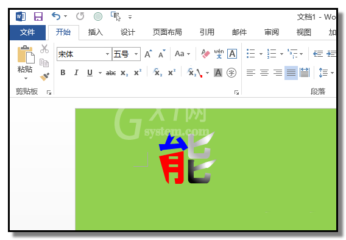Viewport: 346px width, 240px height.
Task: Toggle subscript next to strikethrough
Action: pyautogui.click(x=124, y=73)
